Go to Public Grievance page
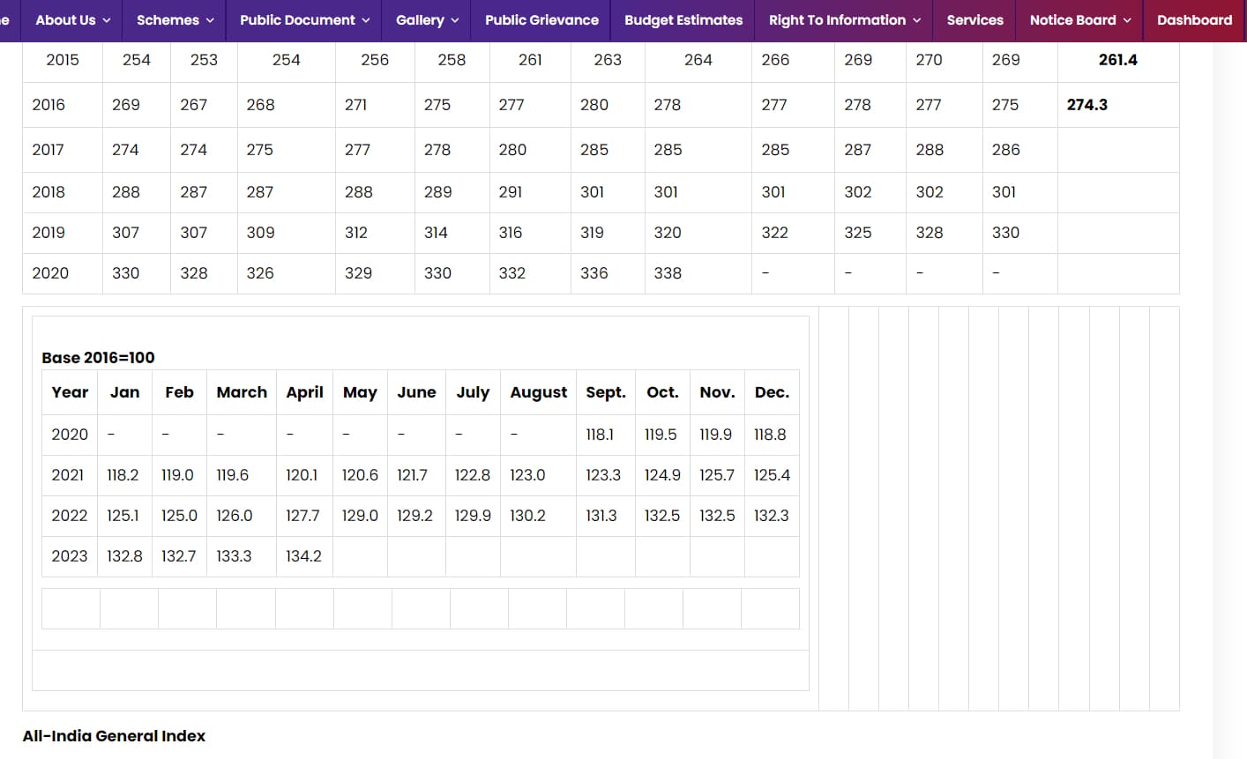This screenshot has height=759, width=1247. 541,20
